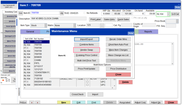Go to previous item arrow
182x105 pixels.
point(32,102)
